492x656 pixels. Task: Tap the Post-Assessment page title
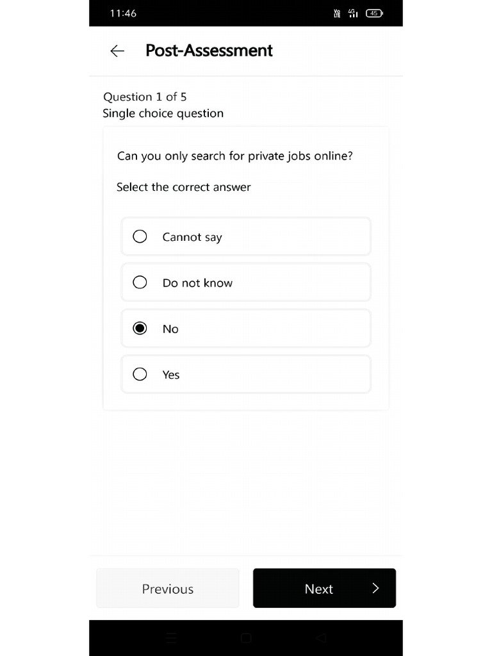click(x=209, y=51)
